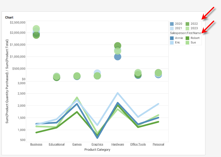Screen dimensions: 221x157
Task: Select the Salesperson:First Name legend title
Action: (185, 33)
